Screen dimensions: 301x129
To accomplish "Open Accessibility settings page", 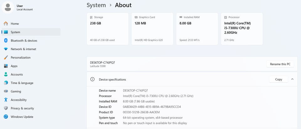I will pos(19,100).
